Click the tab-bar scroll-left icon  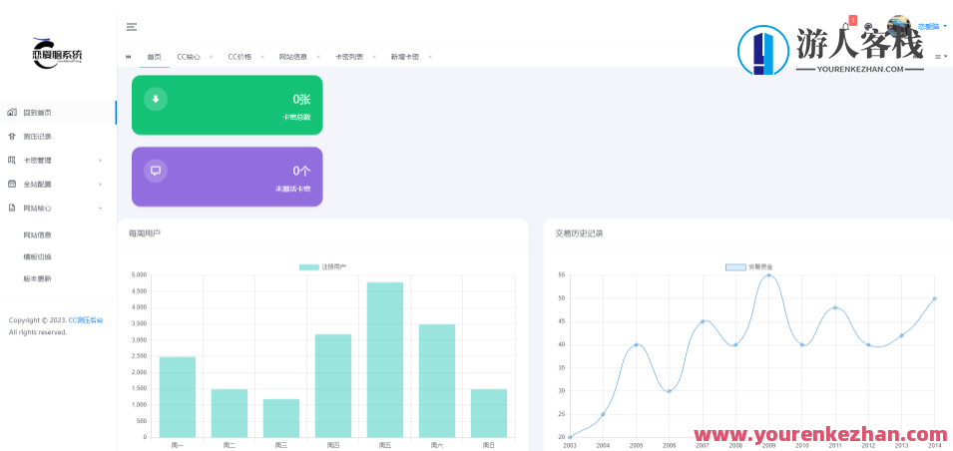point(129,57)
